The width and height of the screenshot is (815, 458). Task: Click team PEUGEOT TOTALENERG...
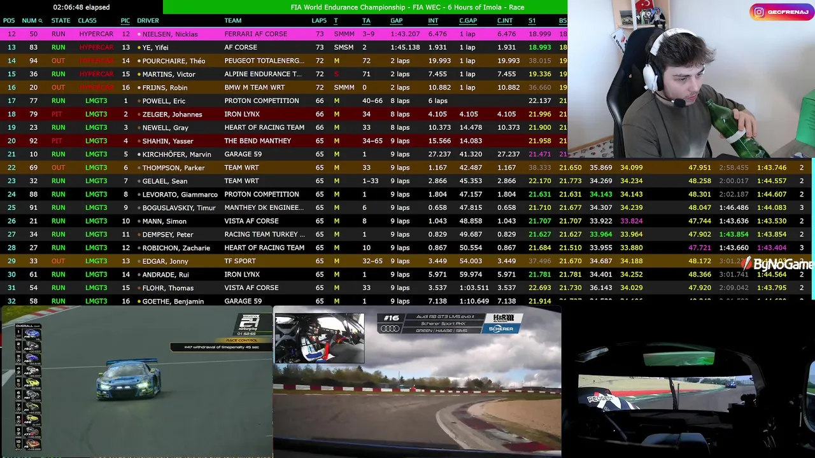click(264, 61)
